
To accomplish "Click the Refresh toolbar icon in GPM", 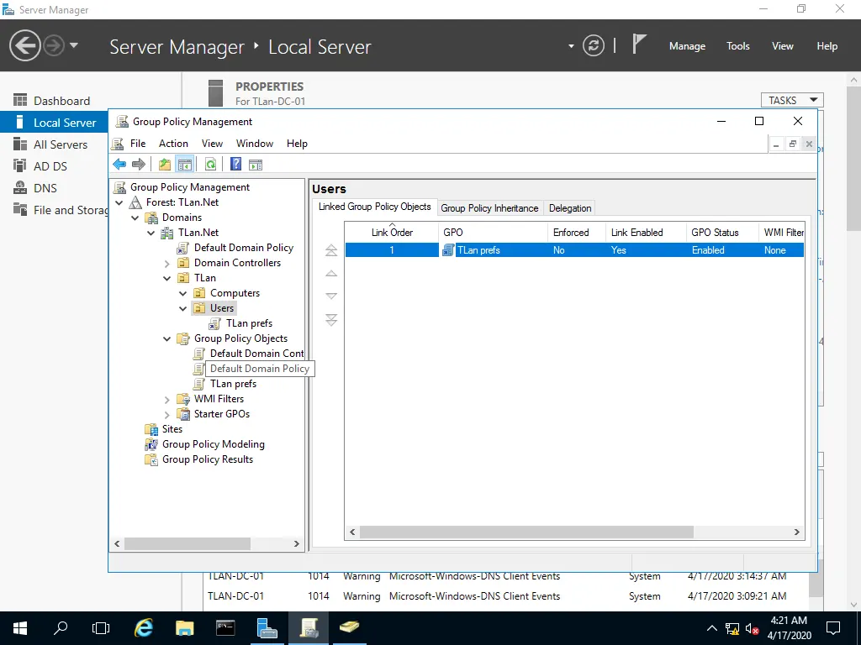I will [x=210, y=164].
